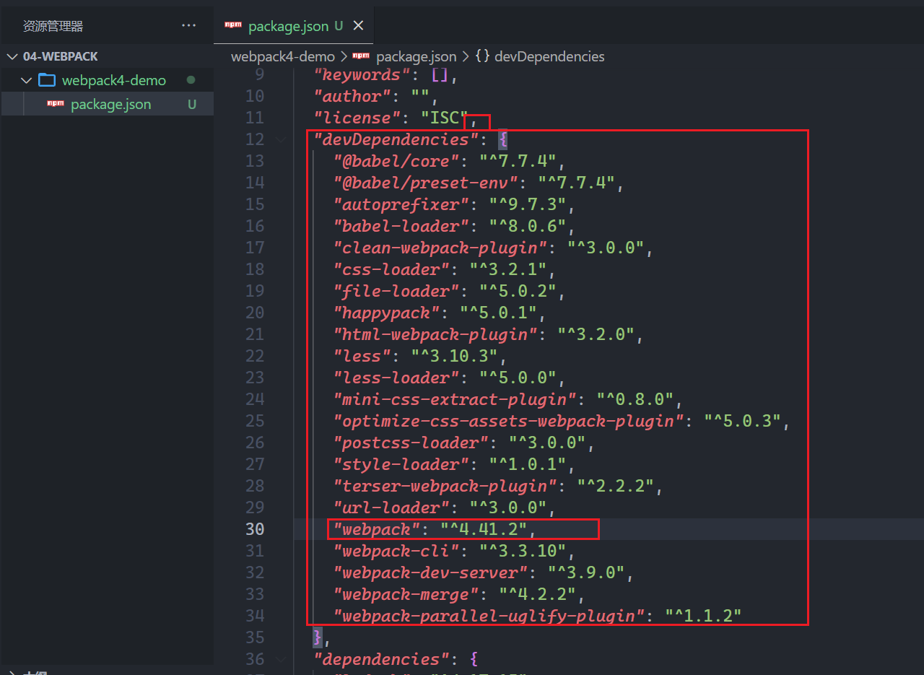Click the npm icon on the package.json tab

pos(233,25)
